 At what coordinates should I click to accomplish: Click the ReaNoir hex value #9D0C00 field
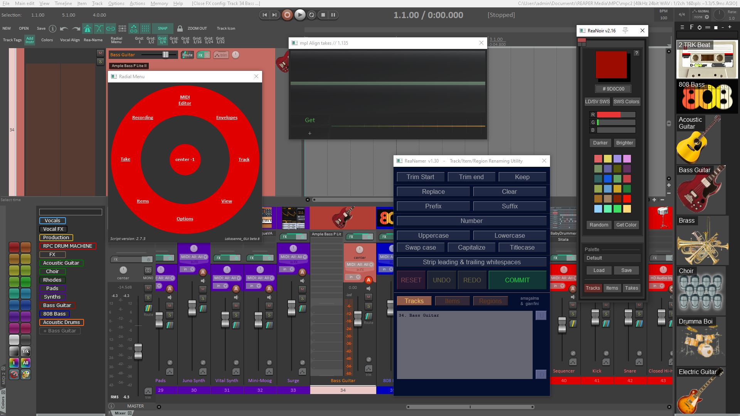coord(613,89)
